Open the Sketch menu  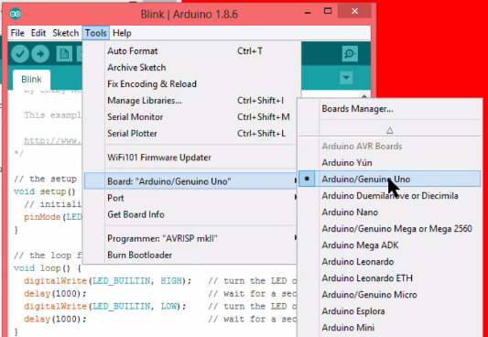pyautogui.click(x=65, y=33)
